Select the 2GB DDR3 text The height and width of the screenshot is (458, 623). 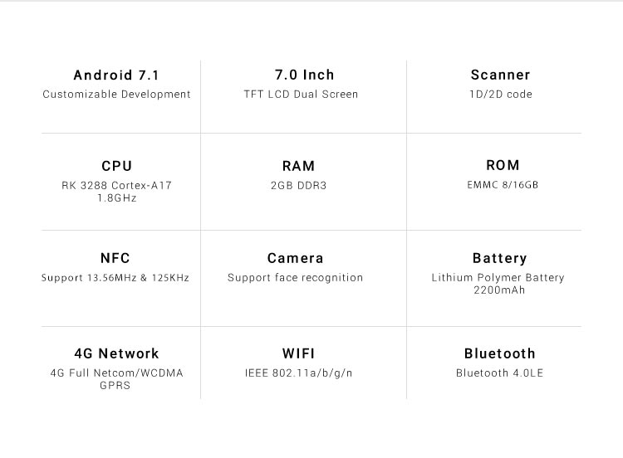pos(298,185)
